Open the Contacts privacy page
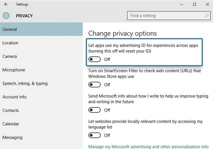The height and width of the screenshot is (149, 213). pos(41,110)
